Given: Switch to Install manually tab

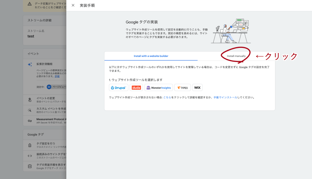Looking at the screenshot, I should [x=236, y=56].
